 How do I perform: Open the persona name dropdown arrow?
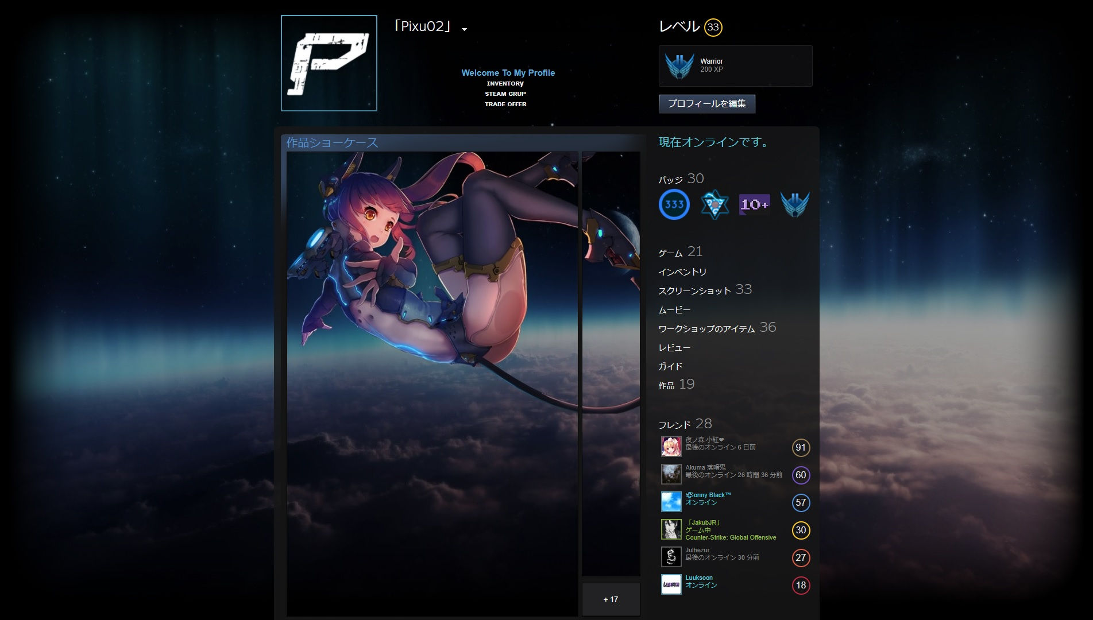464,29
